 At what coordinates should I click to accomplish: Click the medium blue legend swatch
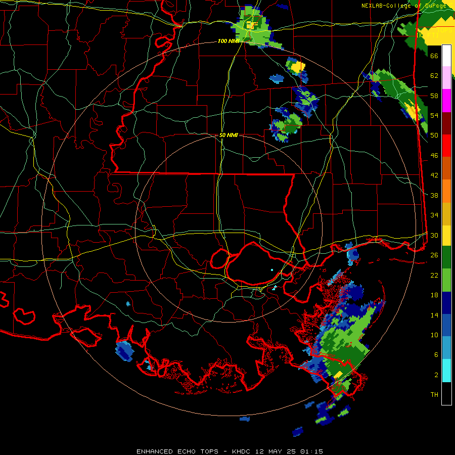pyautogui.click(x=446, y=325)
